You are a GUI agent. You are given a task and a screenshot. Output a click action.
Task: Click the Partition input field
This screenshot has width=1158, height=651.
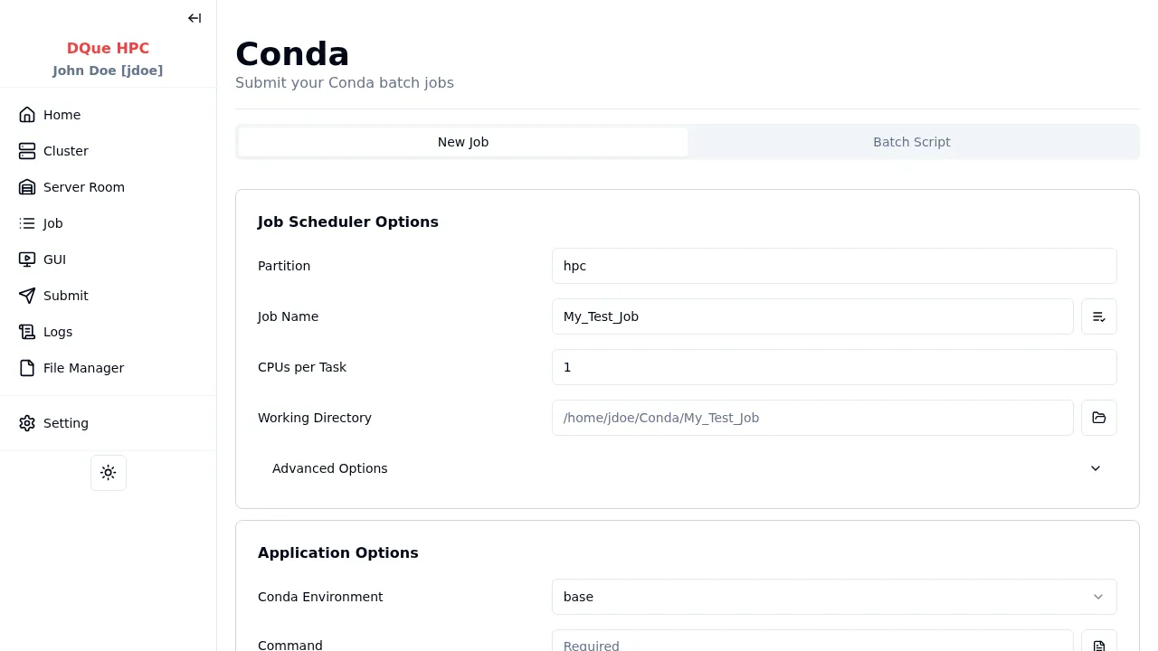pyautogui.click(x=833, y=266)
